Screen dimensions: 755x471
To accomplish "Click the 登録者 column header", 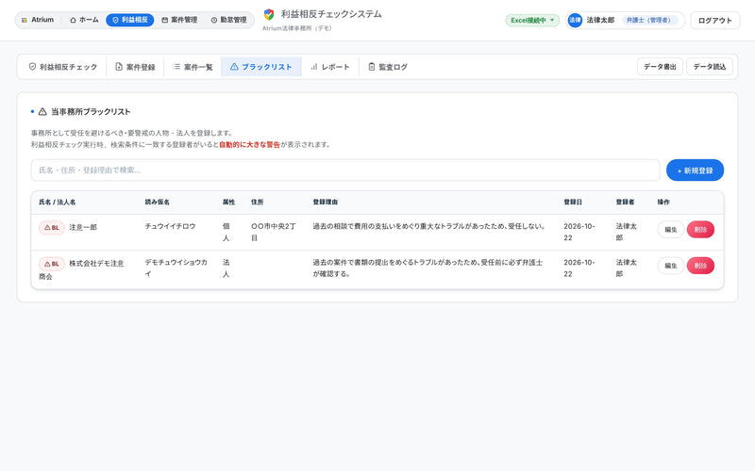I will click(x=625, y=203).
